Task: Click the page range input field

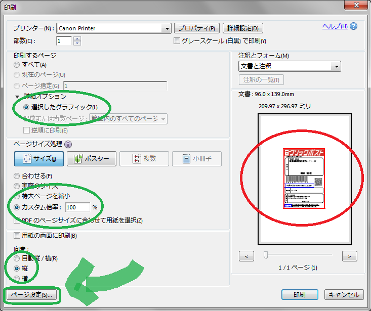Action: pyautogui.click(x=115, y=86)
